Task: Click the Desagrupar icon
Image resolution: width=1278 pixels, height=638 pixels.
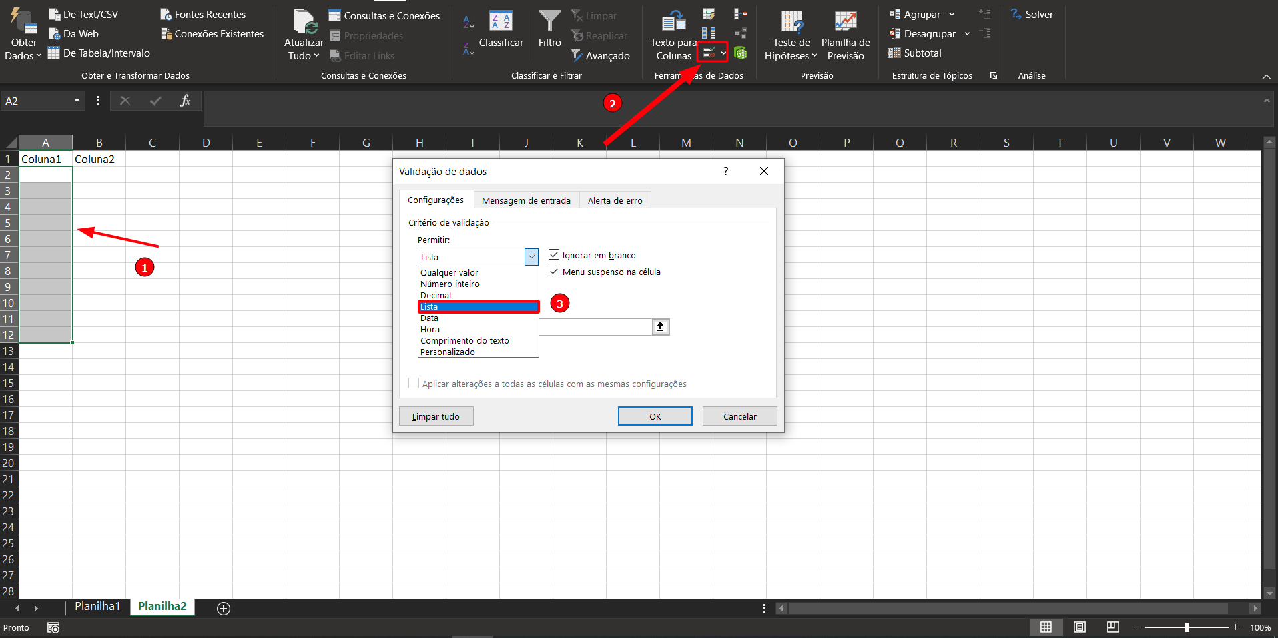Action: click(895, 33)
